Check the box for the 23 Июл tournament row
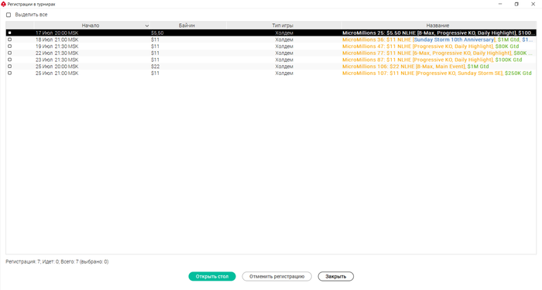The height and width of the screenshot is (290, 542). [x=9, y=60]
